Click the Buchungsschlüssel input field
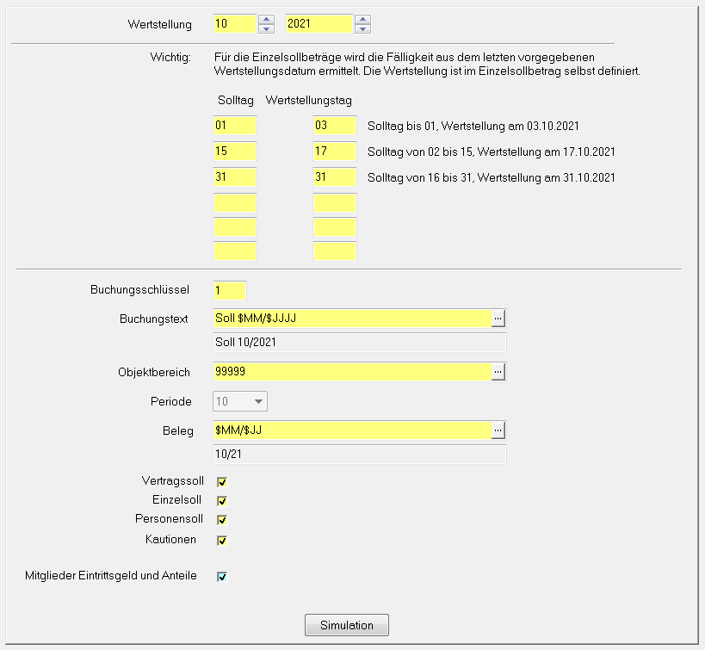 pyautogui.click(x=229, y=290)
